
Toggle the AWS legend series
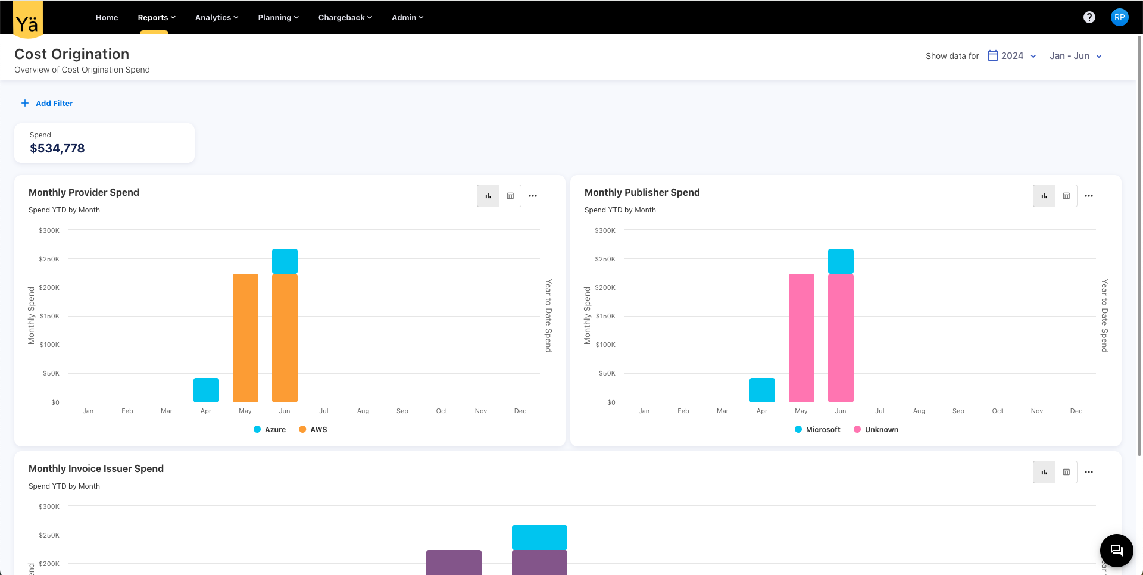[x=313, y=429]
